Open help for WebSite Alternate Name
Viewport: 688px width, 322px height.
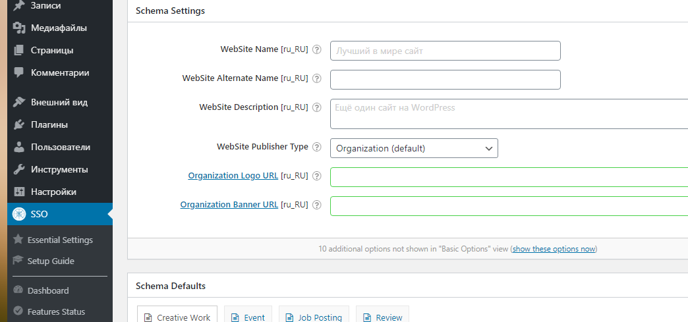click(317, 78)
